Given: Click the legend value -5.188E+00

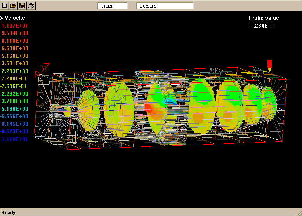Looking at the screenshot, I should pyautogui.click(x=14, y=109).
